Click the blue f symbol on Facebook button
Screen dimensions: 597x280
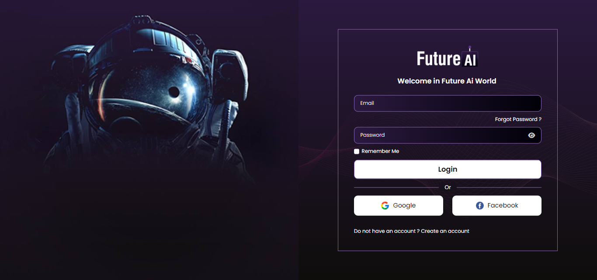pyautogui.click(x=479, y=205)
